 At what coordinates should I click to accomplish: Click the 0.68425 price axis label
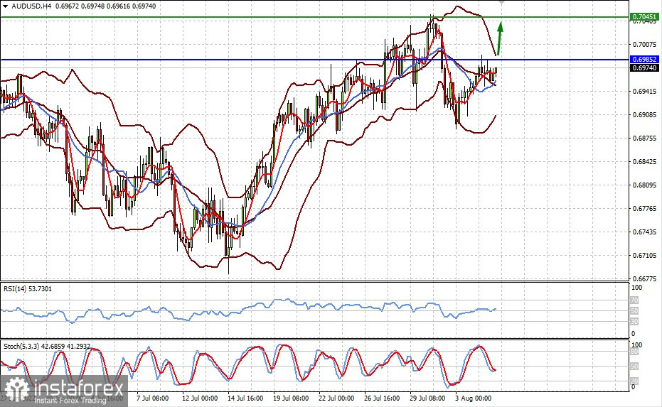[644, 161]
